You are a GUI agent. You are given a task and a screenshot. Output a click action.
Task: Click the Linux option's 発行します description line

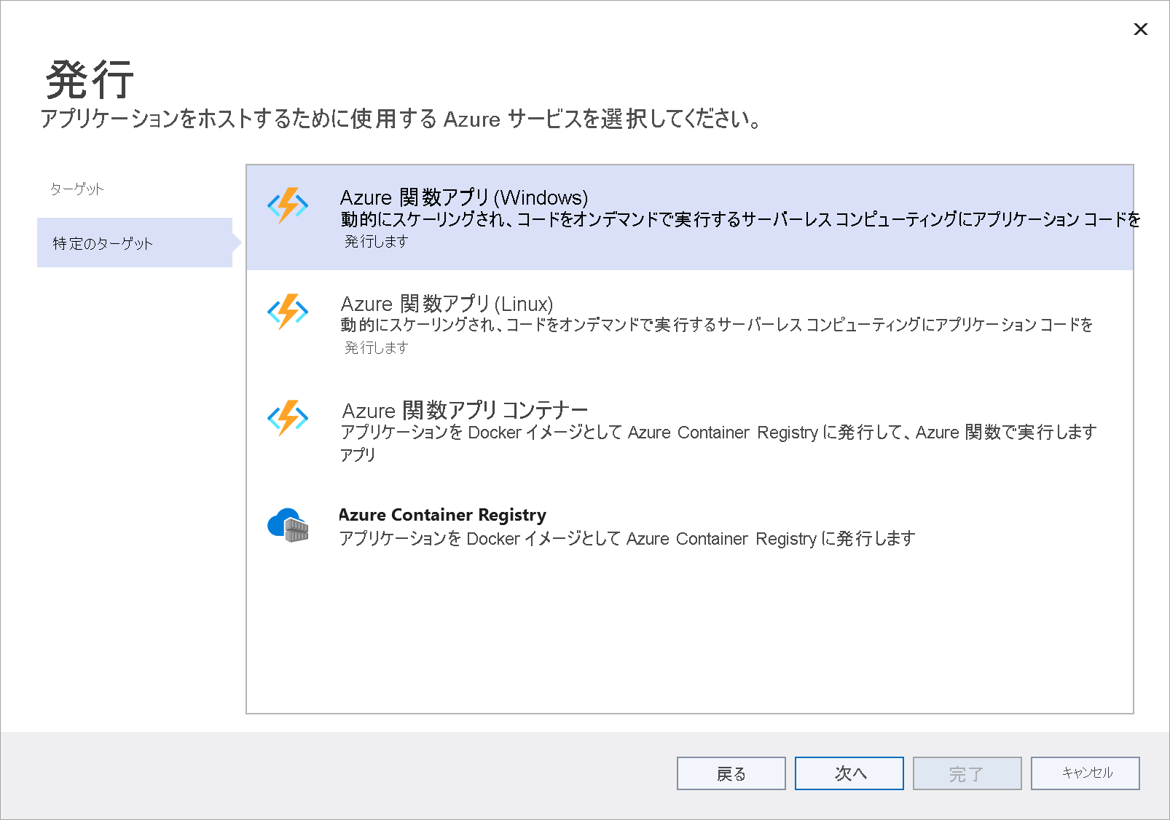(x=376, y=347)
